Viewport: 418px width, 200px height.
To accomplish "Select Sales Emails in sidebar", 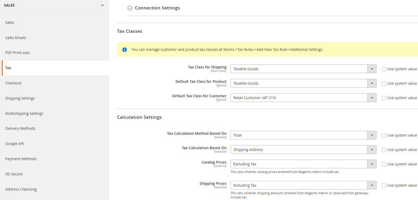I will tap(15, 38).
